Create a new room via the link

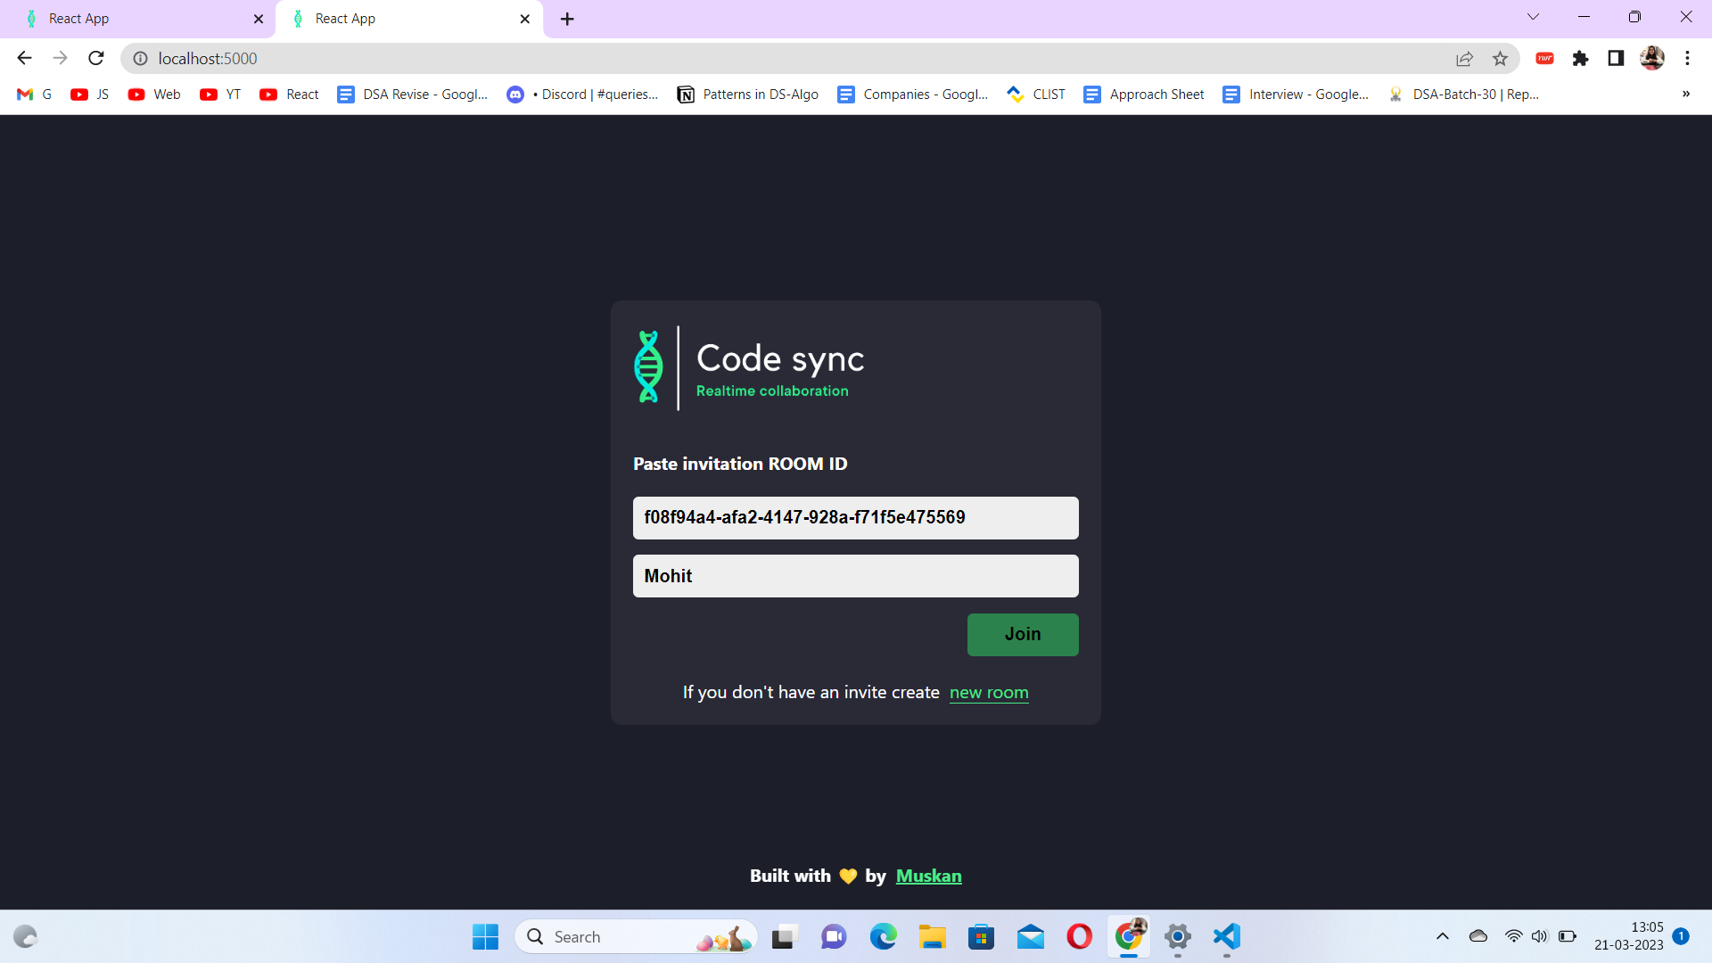(989, 693)
